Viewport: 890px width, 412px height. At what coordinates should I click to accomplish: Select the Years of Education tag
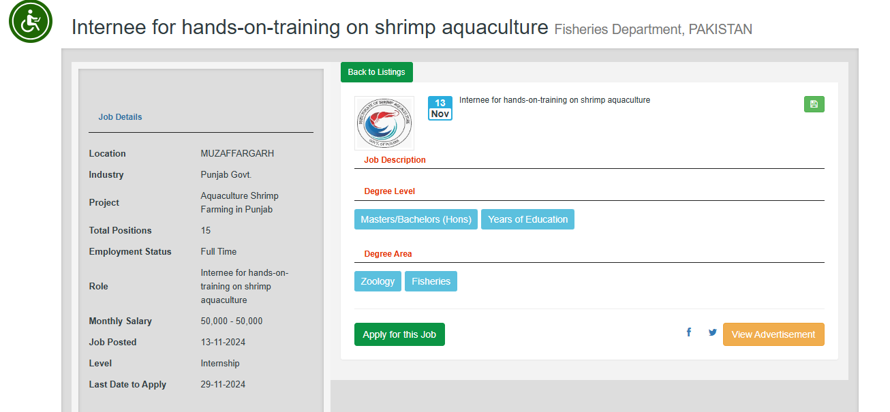click(527, 219)
